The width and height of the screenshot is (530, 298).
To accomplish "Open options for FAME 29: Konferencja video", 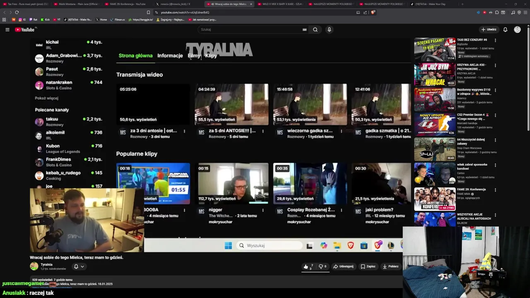I will click(x=495, y=190).
